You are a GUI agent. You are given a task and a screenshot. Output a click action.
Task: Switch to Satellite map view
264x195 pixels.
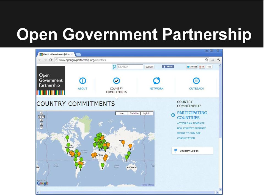[134, 113]
